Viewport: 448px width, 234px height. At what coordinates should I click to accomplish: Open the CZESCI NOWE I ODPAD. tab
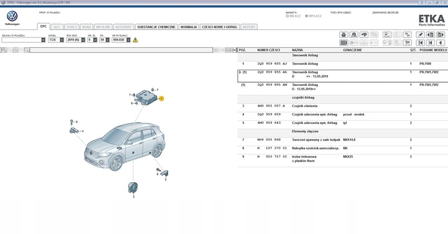click(x=220, y=27)
